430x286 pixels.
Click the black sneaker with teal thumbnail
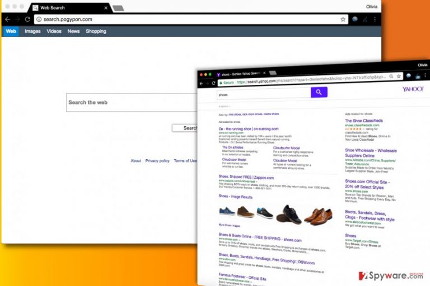click(265, 213)
